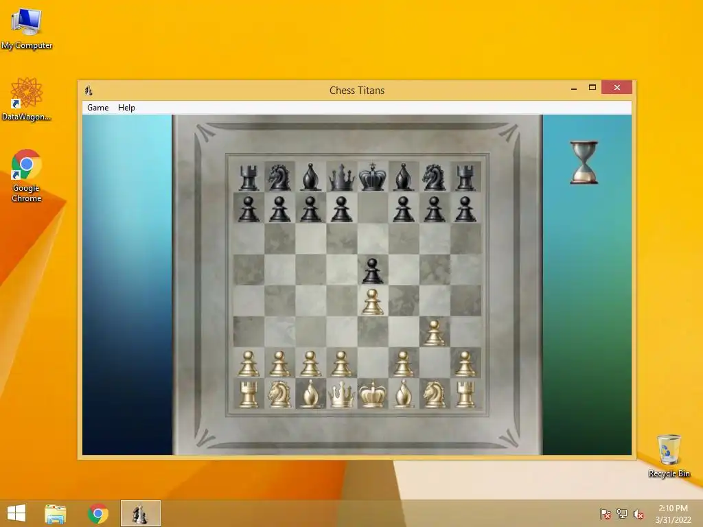Select the white pawn on f2

tap(404, 364)
